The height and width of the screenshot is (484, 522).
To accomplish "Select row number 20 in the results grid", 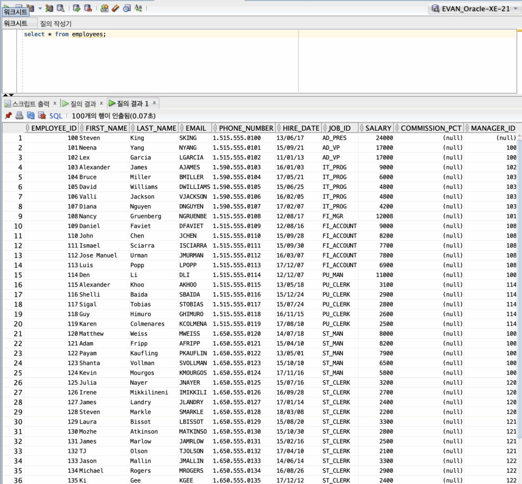I will click(13, 324).
